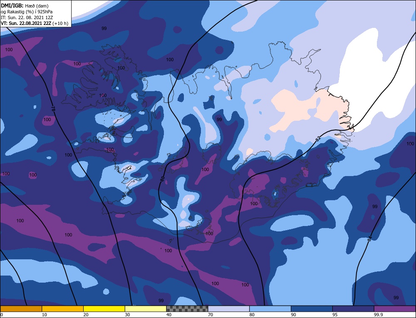Click the checkered gray 40–70 legend swatch
Viewport: 416px width, 318px height.
point(187,308)
